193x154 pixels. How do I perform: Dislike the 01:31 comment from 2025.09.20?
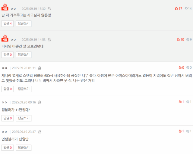point(187,67)
